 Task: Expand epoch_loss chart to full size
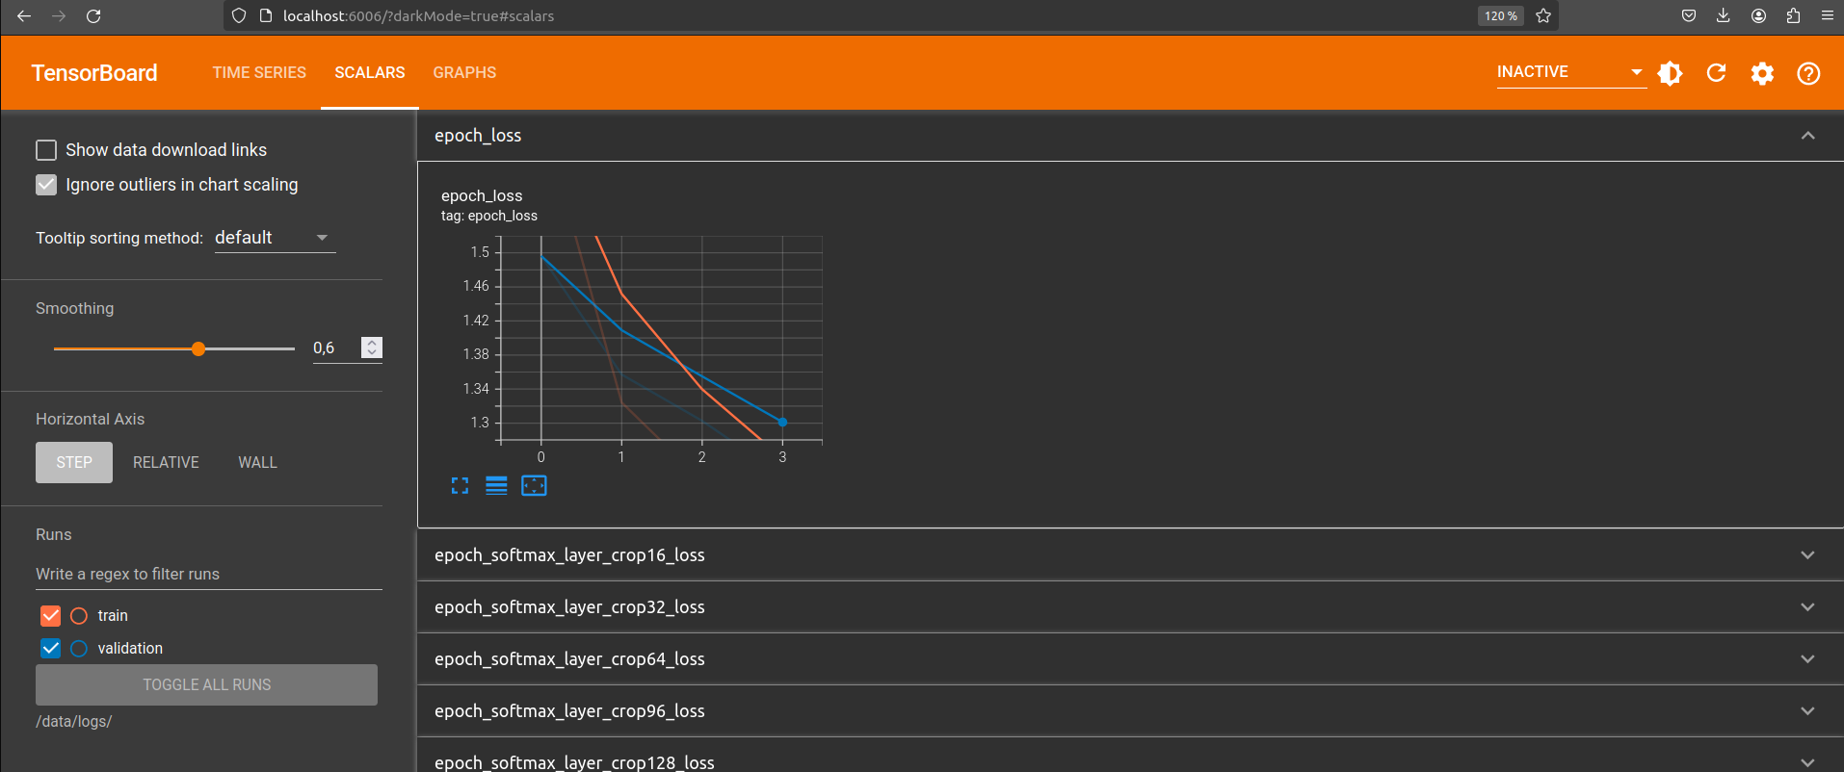(x=460, y=486)
